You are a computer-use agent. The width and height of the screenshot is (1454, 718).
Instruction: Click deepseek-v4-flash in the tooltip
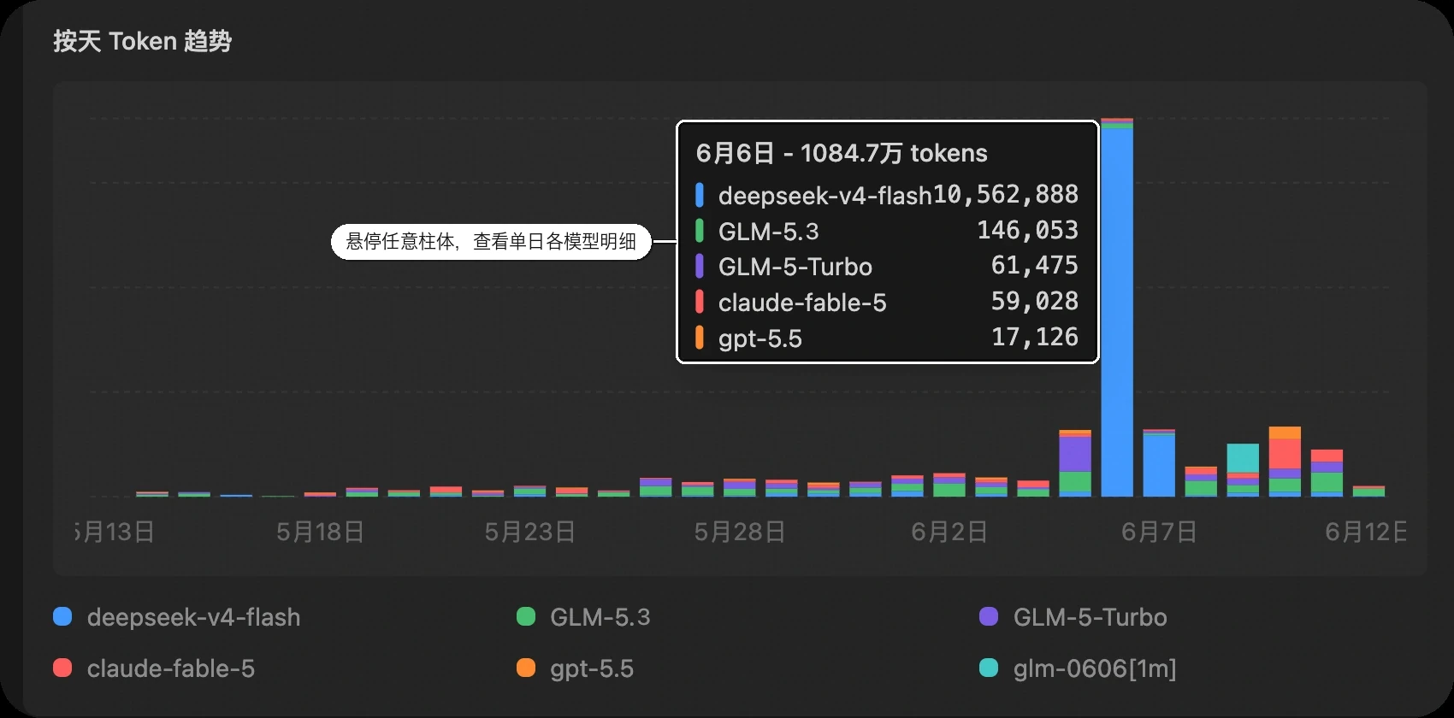[825, 196]
